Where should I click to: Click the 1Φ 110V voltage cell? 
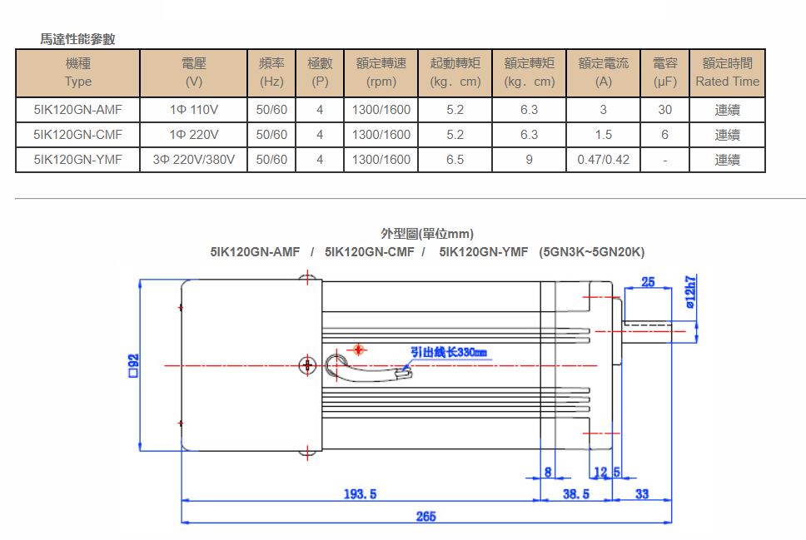click(x=194, y=110)
